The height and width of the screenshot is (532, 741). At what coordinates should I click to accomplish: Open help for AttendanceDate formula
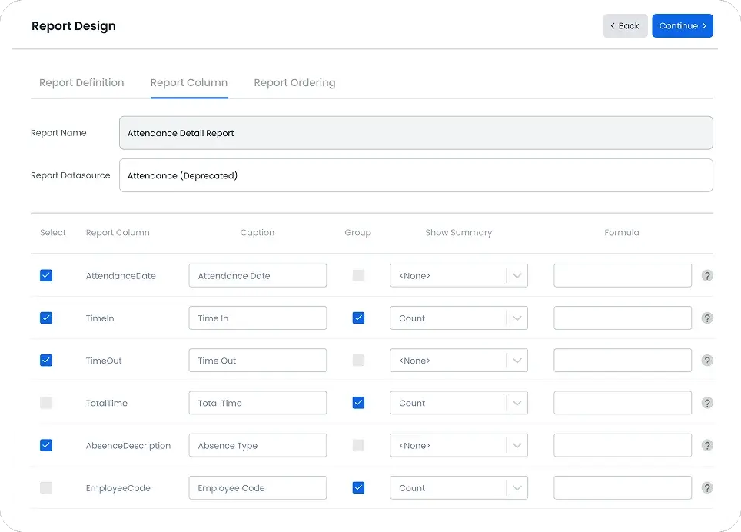(x=707, y=275)
